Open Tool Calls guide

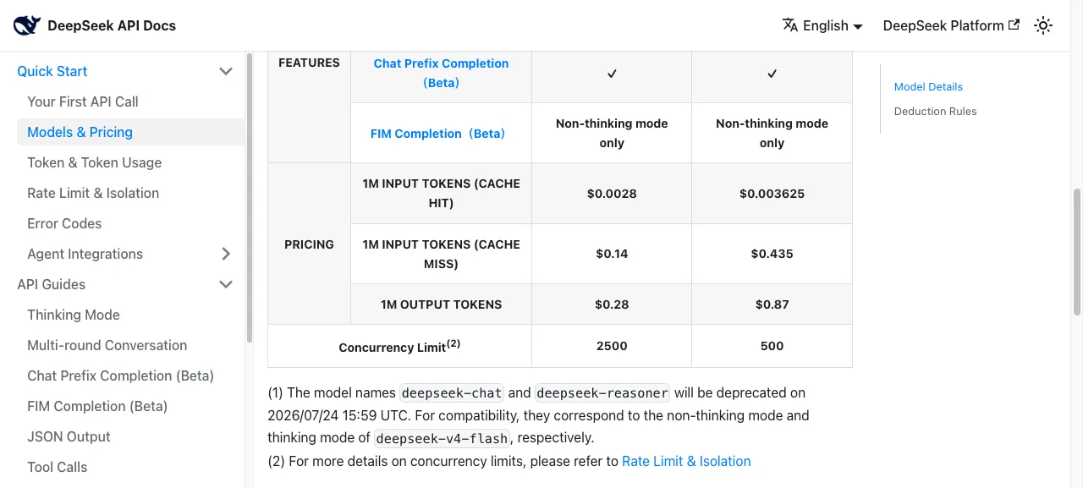click(x=57, y=467)
